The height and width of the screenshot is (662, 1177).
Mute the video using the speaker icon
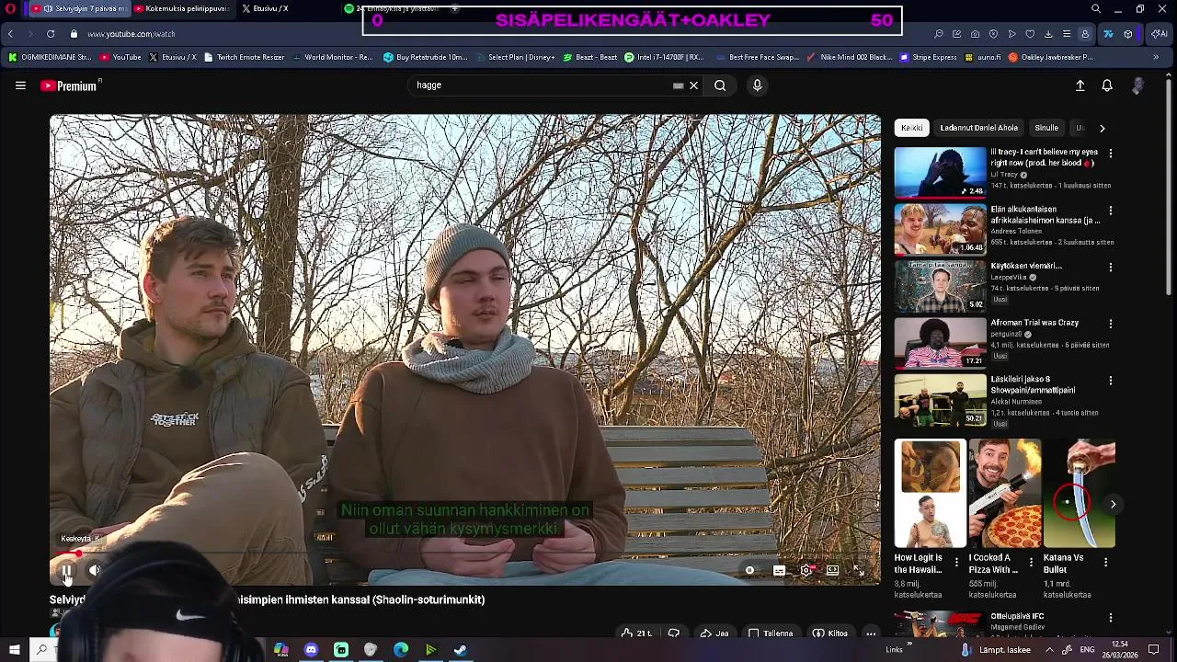[94, 570]
